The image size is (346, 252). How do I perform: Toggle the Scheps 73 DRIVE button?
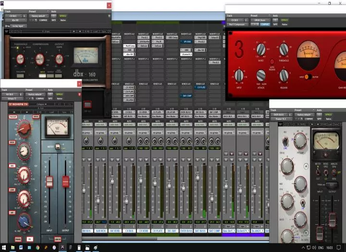(36, 117)
